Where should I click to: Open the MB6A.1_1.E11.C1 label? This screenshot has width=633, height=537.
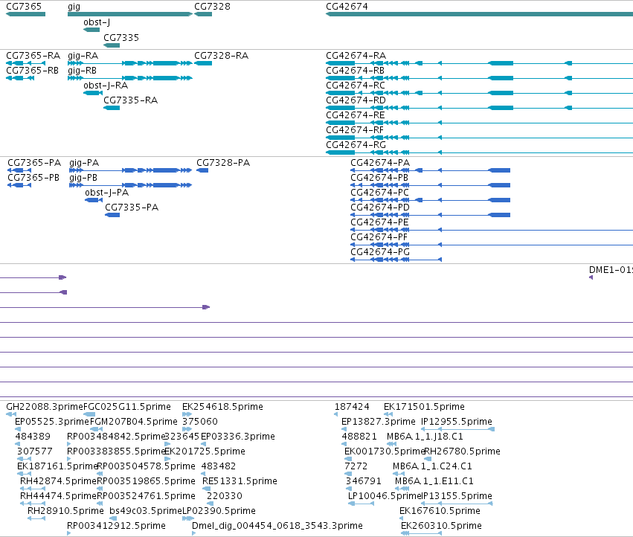click(434, 481)
